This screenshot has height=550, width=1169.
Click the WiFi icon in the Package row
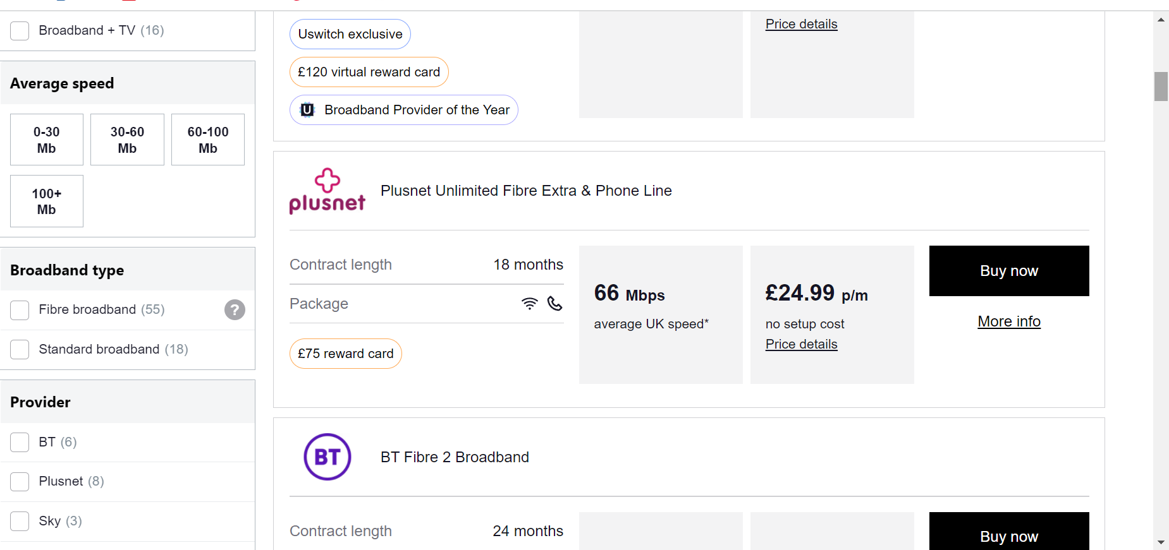529,303
